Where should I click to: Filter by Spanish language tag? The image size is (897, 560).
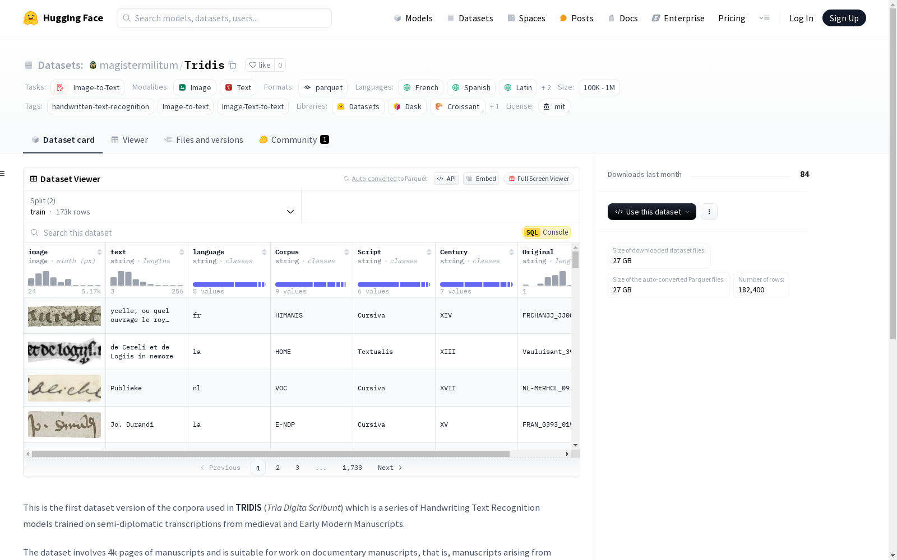[471, 87]
